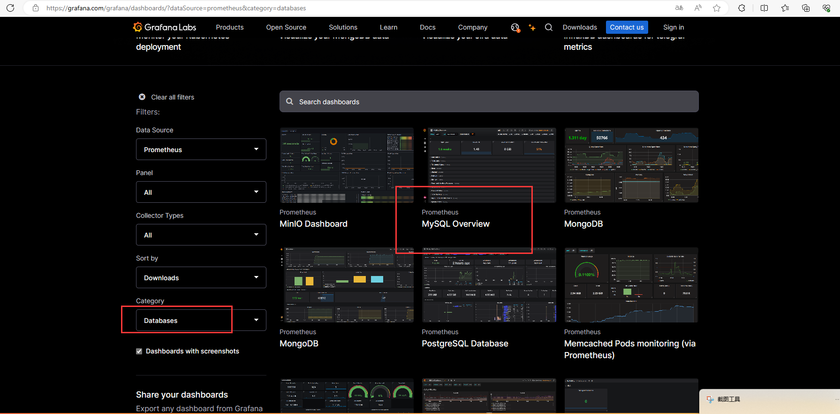Click the MySQL Overview thumbnail

click(x=489, y=165)
